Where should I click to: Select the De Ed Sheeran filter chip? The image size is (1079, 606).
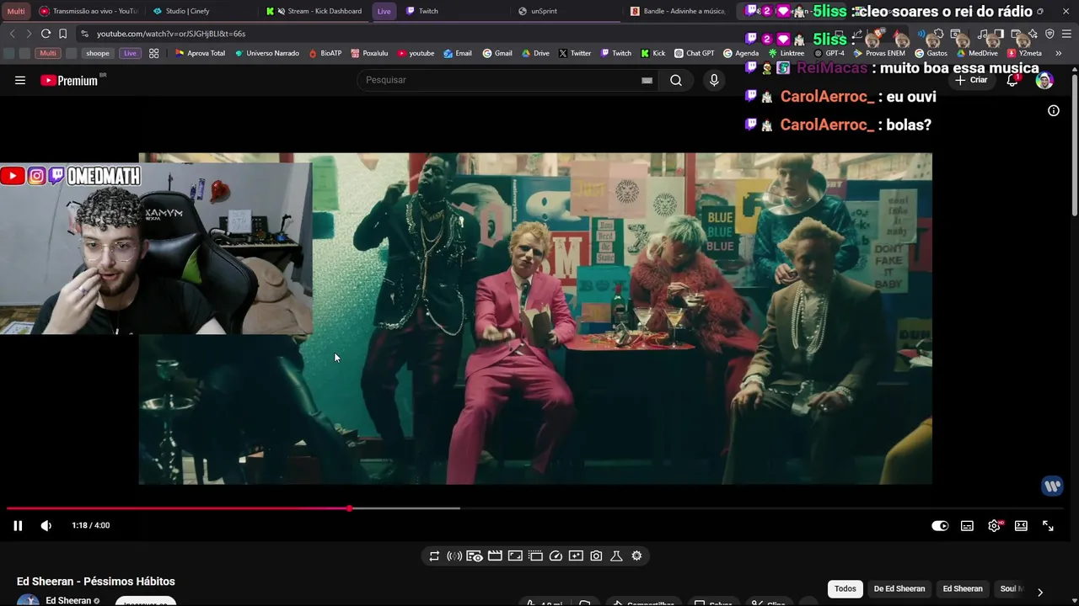(899, 589)
